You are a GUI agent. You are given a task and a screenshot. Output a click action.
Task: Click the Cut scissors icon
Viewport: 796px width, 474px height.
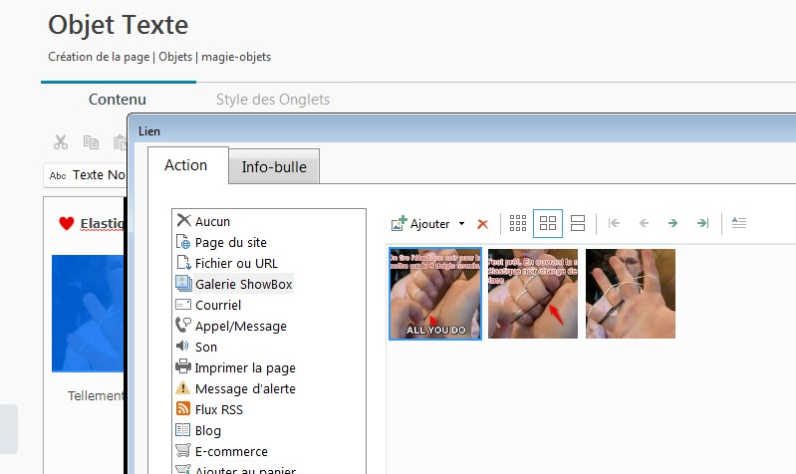[x=61, y=142]
